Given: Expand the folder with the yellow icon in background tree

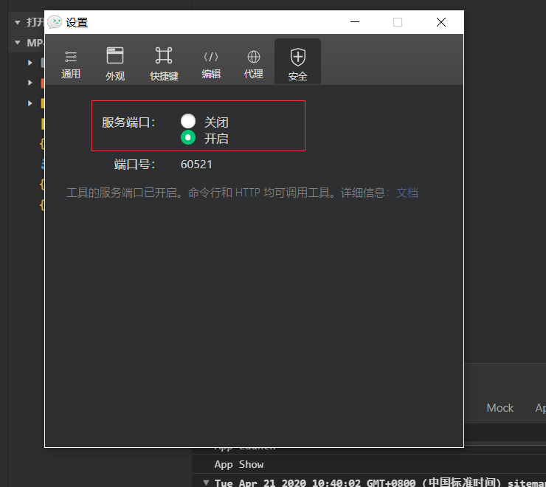Looking at the screenshot, I should pyautogui.click(x=30, y=103).
